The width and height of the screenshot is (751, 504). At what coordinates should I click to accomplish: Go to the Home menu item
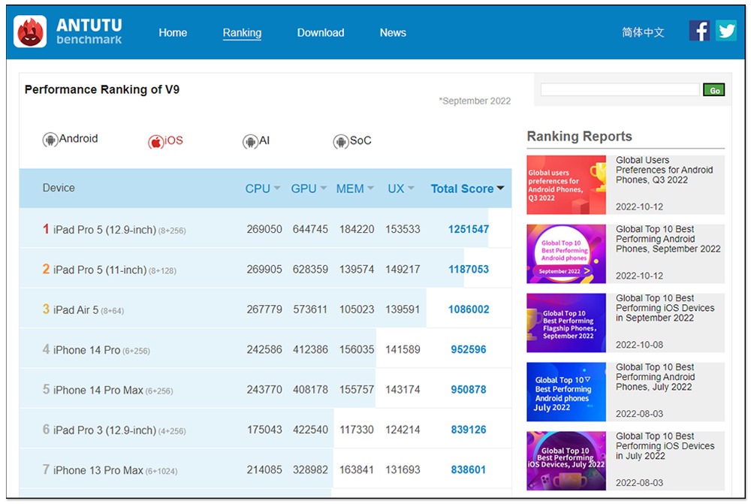(173, 32)
